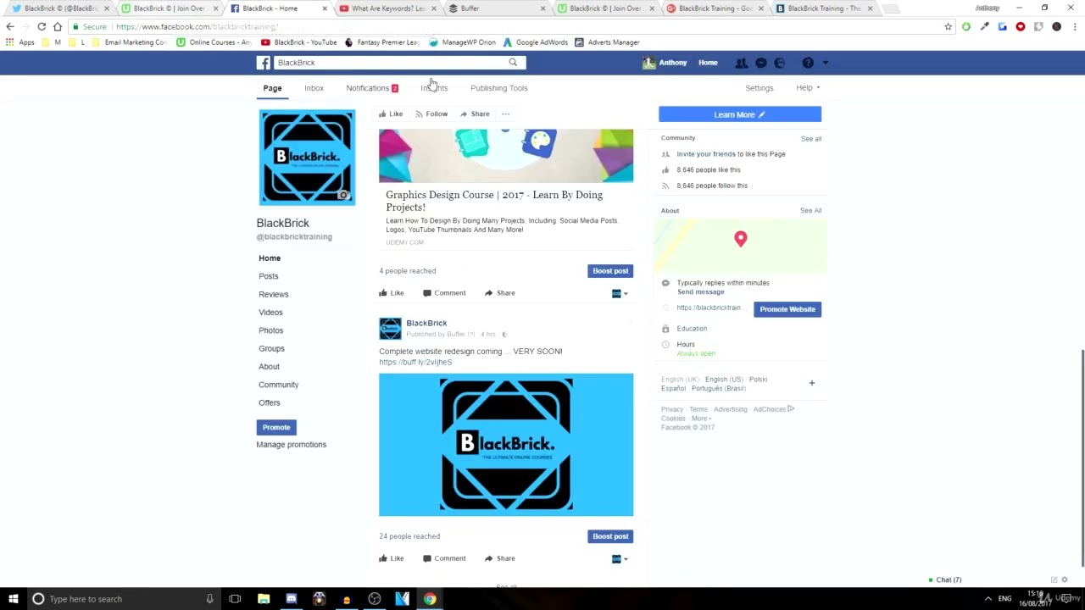
Task: Open the Insights tab
Action: click(x=434, y=88)
